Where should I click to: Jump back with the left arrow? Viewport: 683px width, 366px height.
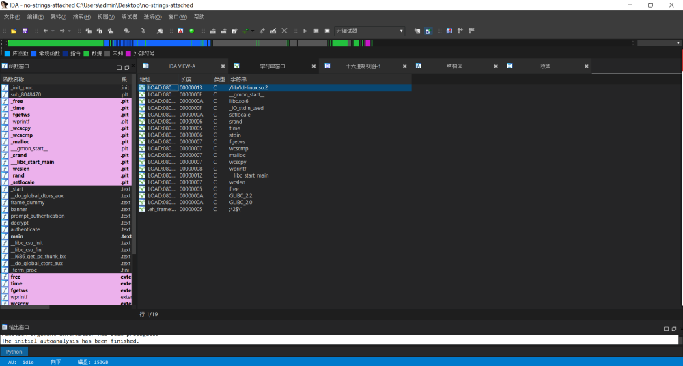46,31
